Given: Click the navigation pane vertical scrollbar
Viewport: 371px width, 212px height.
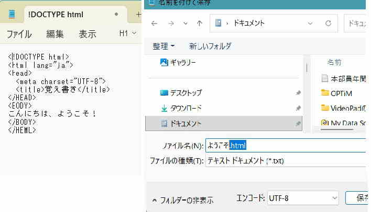Looking at the screenshot, I should tap(307, 68).
